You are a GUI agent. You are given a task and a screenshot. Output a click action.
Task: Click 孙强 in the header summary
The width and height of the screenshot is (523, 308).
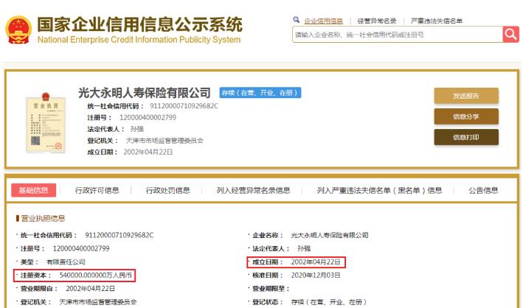(136, 129)
